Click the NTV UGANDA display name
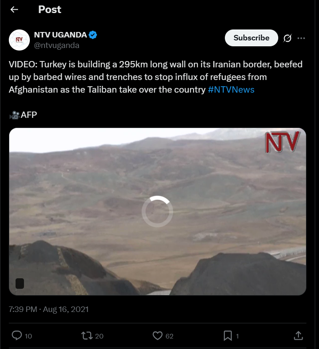319x349 pixels. (x=61, y=35)
